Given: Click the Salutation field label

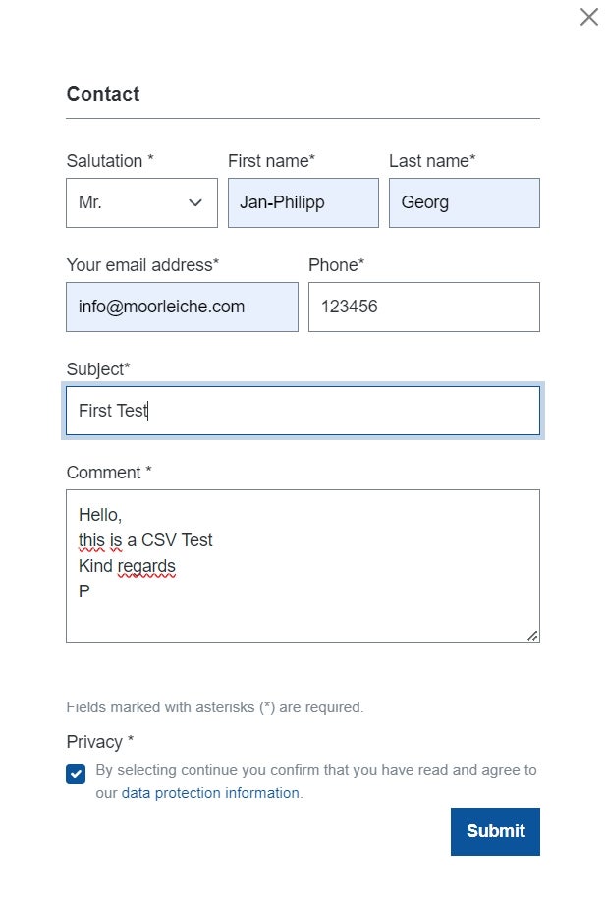Looking at the screenshot, I should 110,161.
